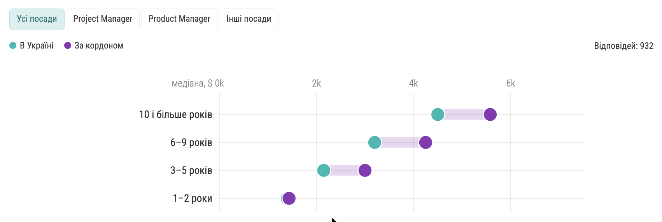Click the purple За кордоном legend dot

click(68, 46)
